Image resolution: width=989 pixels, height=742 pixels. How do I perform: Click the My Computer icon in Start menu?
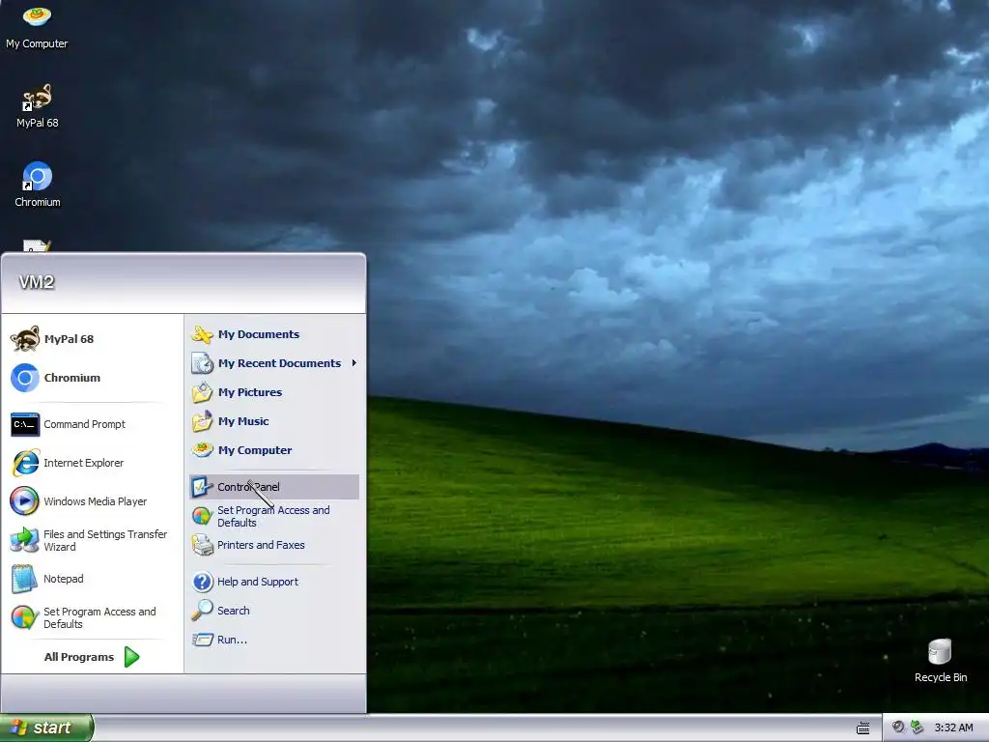coord(203,450)
